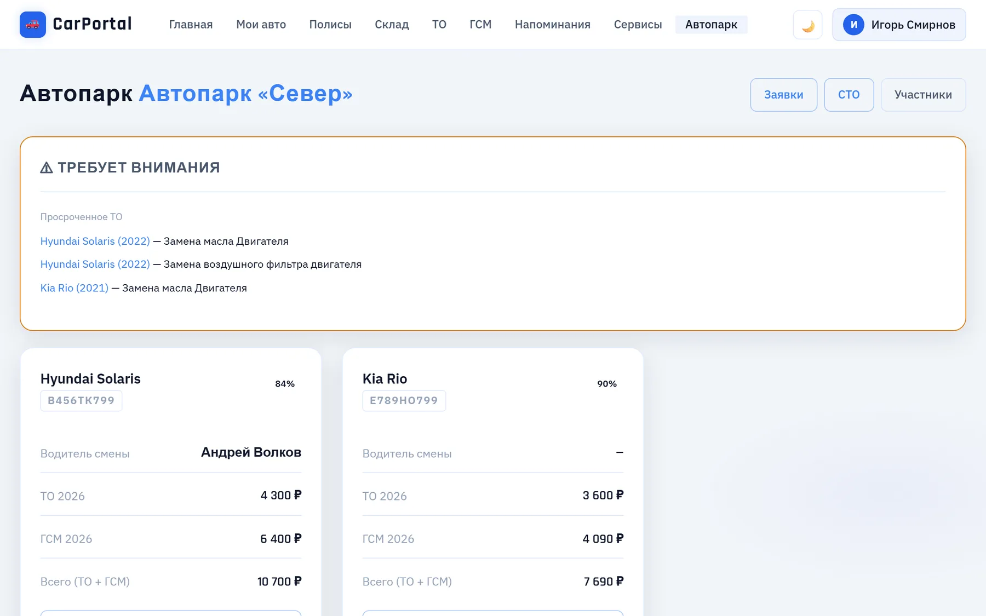Open the ТО menu item
Image resolution: width=986 pixels, height=616 pixels.
(439, 25)
